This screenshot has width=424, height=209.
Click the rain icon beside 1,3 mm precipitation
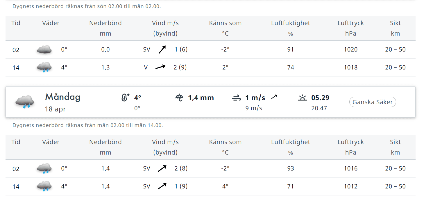[x=44, y=67]
